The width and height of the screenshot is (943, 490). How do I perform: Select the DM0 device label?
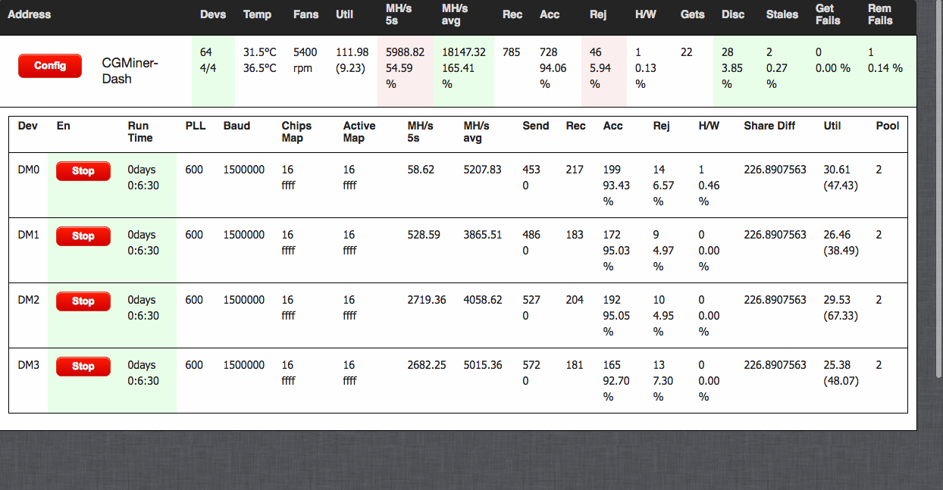(29, 170)
